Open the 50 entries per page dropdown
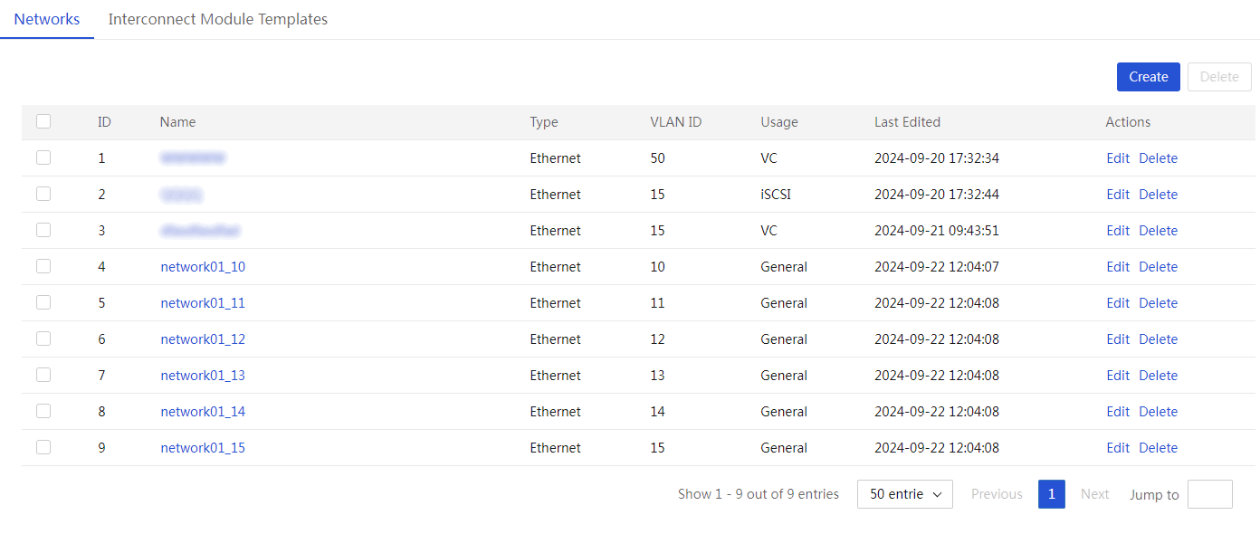1260x534 pixels. pos(904,494)
